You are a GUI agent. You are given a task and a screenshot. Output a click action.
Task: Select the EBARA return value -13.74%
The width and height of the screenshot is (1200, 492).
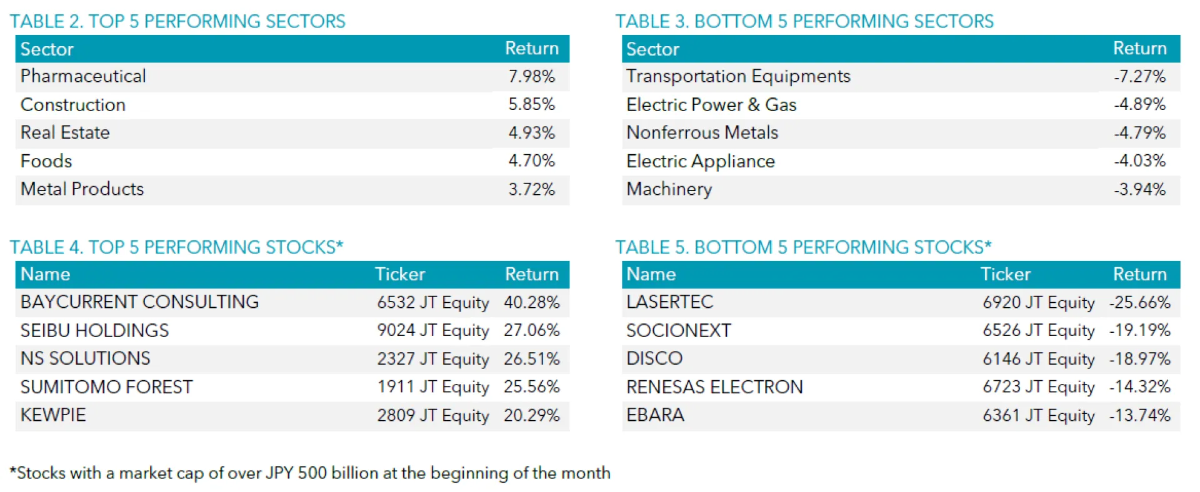pyautogui.click(x=1139, y=415)
